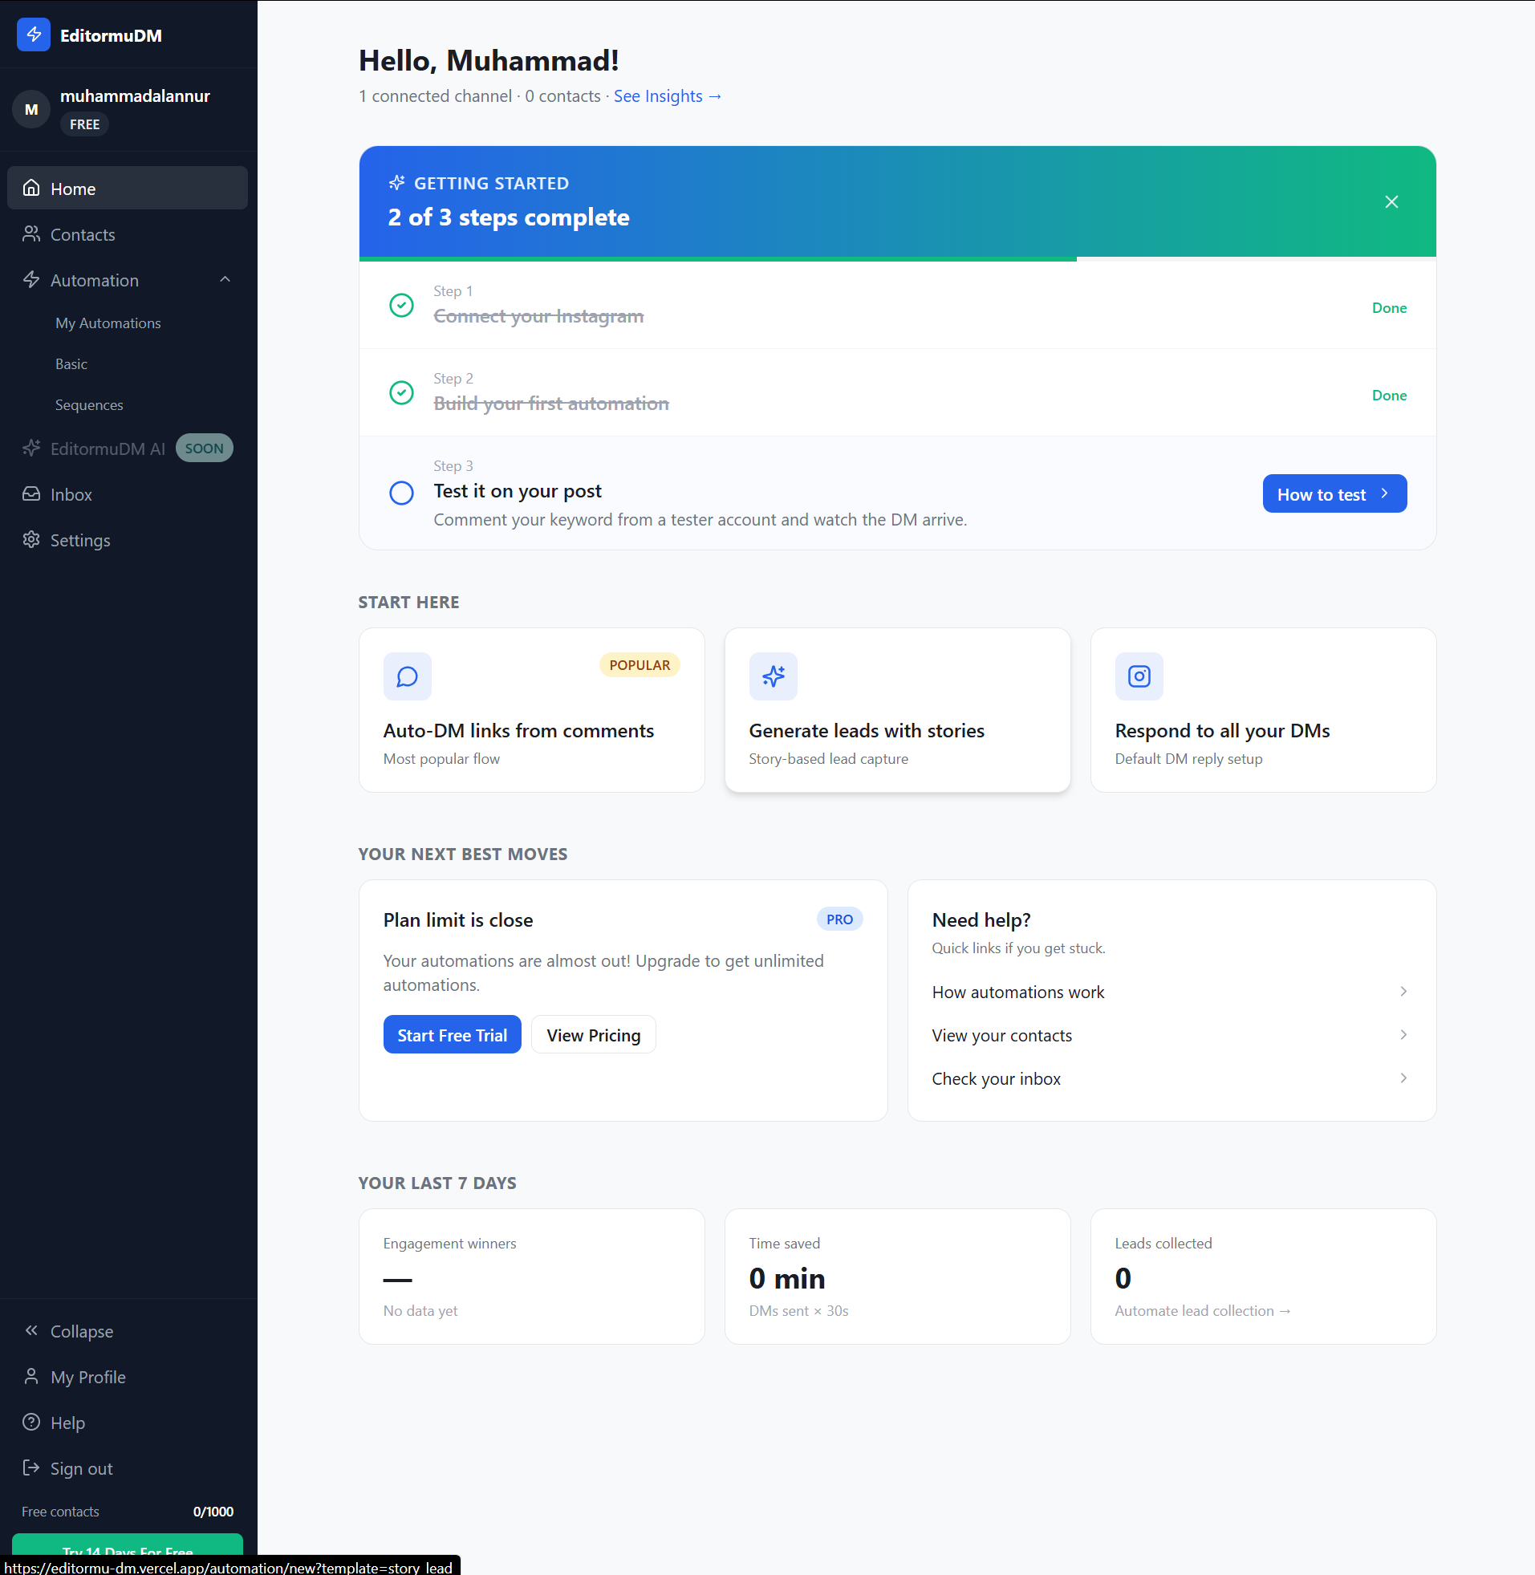Click the My Profile person icon
1535x1575 pixels.
tap(31, 1377)
